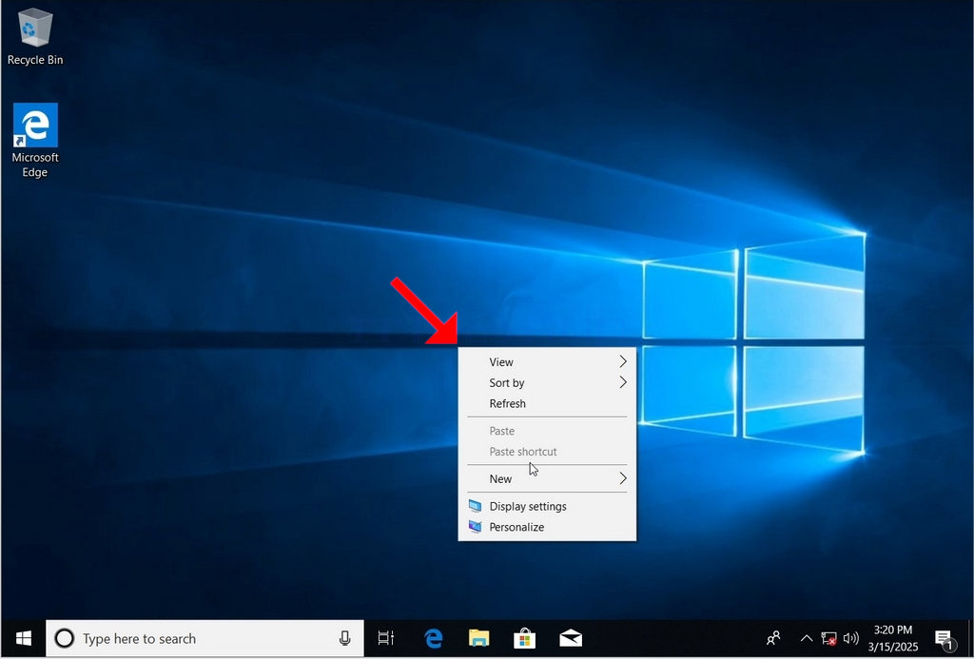Launch Edge from the taskbar
This screenshot has height=659, width=974.
click(433, 638)
